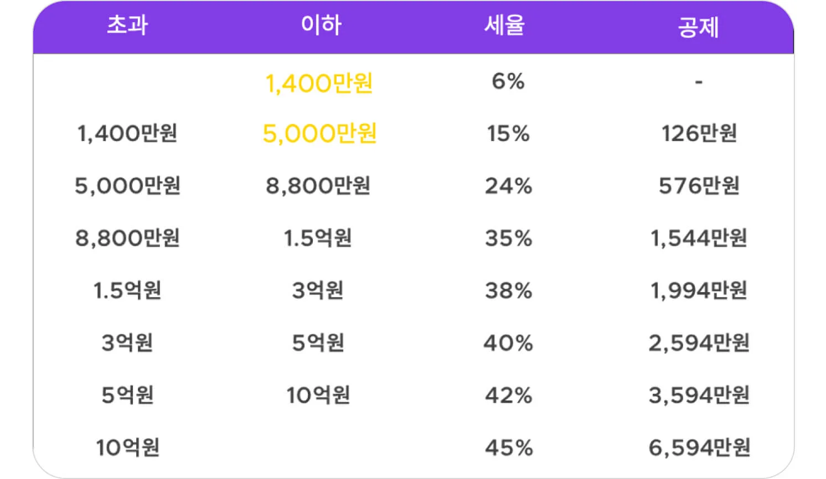Click the 이하 column header
Image resolution: width=826 pixels, height=479 pixels.
(x=321, y=25)
